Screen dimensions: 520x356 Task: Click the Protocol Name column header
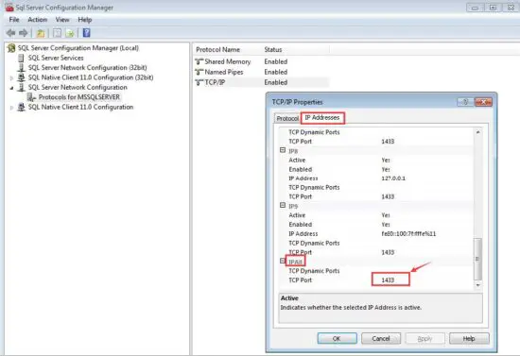[x=217, y=50]
